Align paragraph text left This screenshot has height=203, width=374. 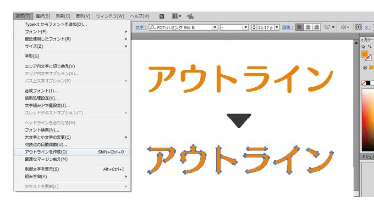(x=300, y=27)
